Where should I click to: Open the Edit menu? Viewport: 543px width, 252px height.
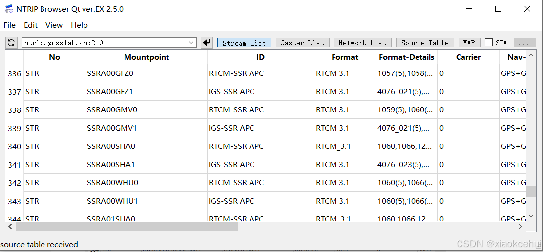[31, 25]
